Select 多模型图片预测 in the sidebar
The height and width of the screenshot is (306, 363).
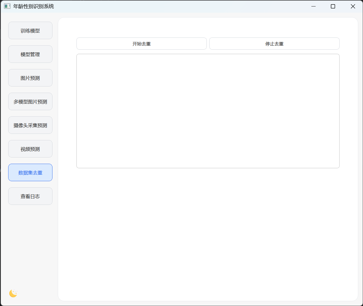(30, 101)
